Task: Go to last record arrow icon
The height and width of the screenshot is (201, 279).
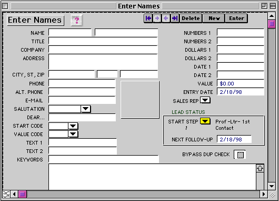Action: (x=175, y=18)
